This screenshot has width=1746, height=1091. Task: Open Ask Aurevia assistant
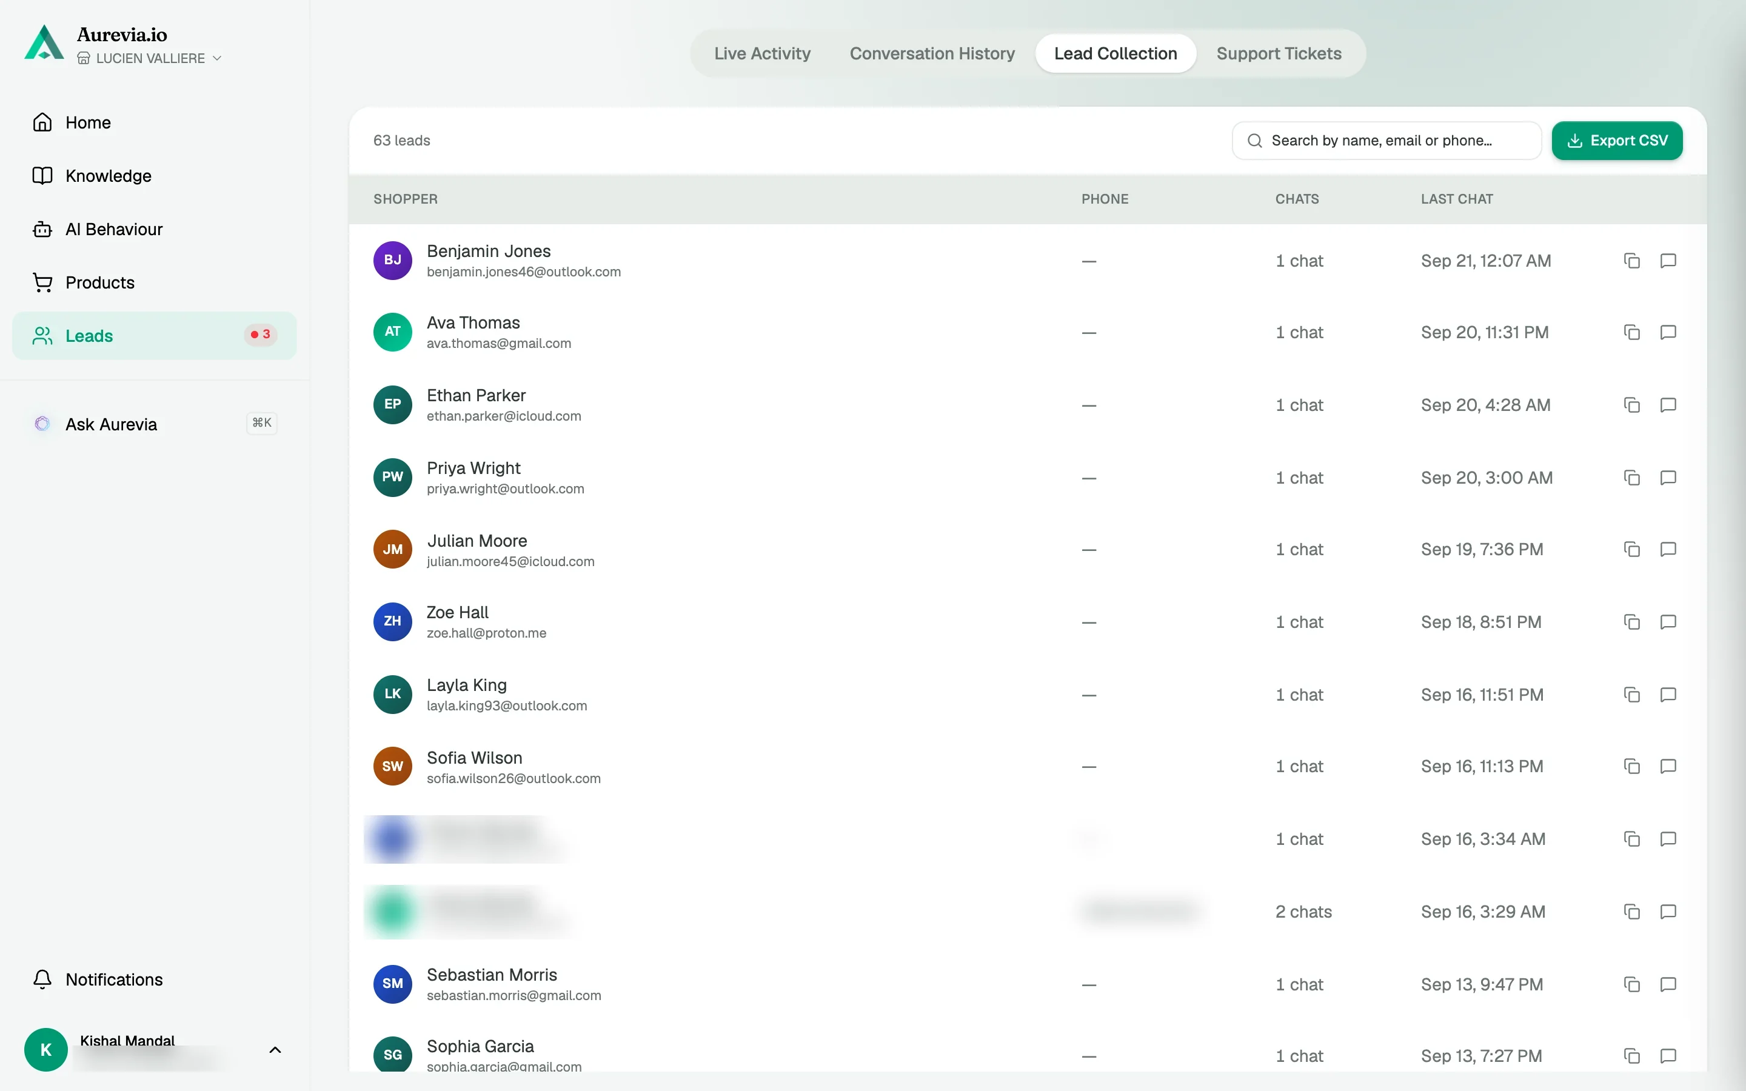pos(155,424)
